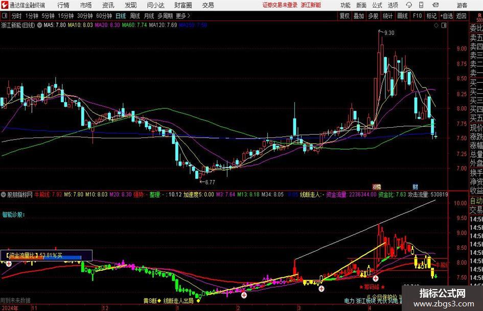Viewport: 483px width, 311px height.
Task: Toggle the side panel icon at chart top right
Action: [444, 26]
